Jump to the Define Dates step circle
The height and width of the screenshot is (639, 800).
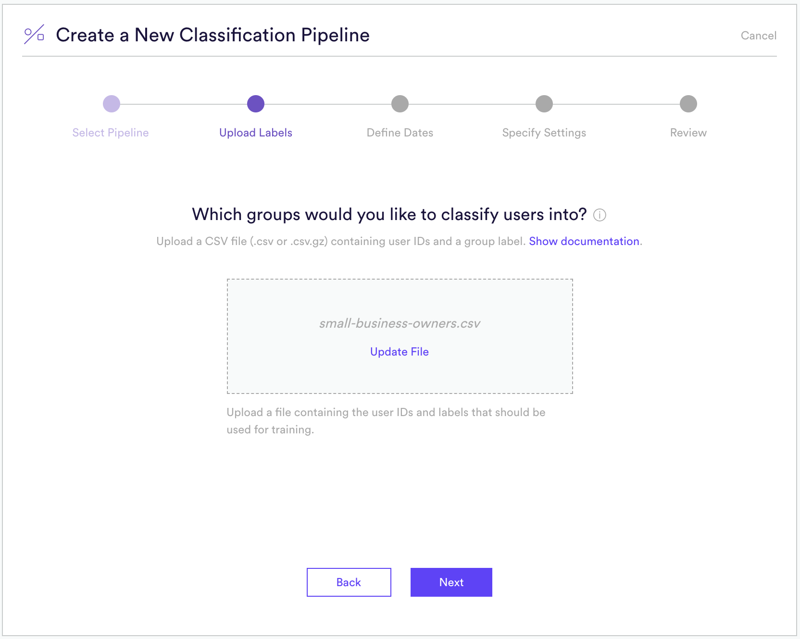pyautogui.click(x=400, y=104)
